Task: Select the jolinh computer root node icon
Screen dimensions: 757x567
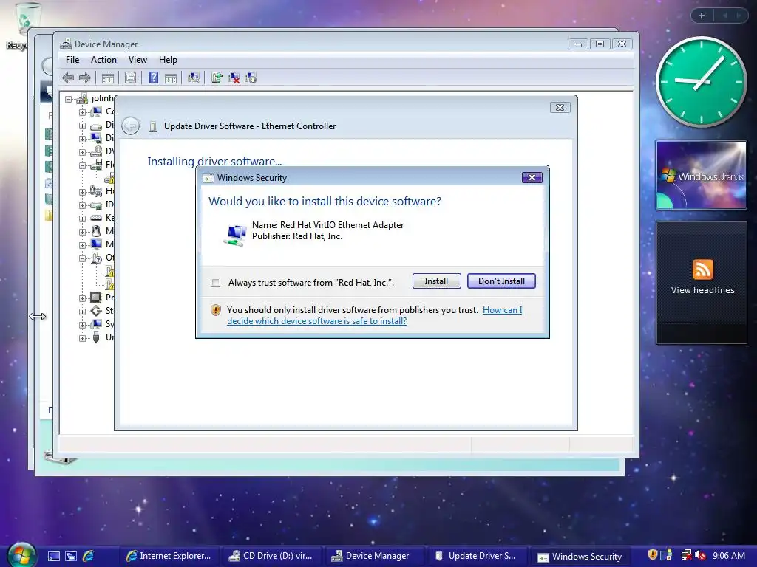Action: pos(83,98)
